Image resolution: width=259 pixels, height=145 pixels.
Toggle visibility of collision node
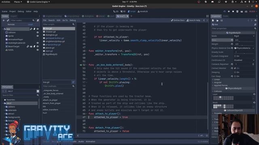coord(38,33)
